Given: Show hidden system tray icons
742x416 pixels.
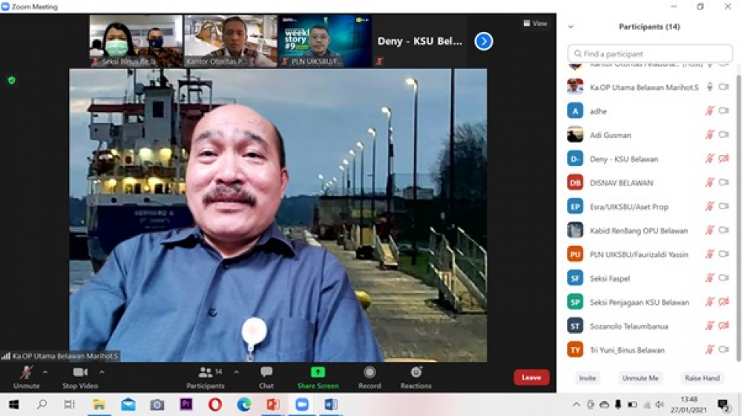Looking at the screenshot, I should tap(576, 405).
